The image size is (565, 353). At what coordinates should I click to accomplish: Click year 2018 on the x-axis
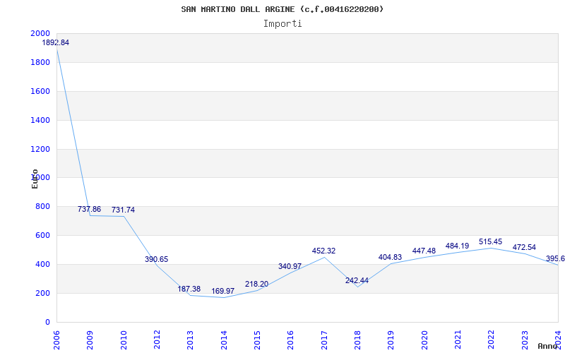(357, 338)
